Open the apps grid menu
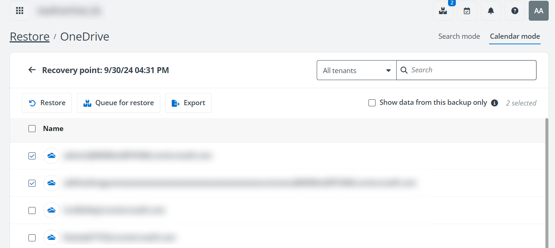This screenshot has width=555, height=248. 19,10
